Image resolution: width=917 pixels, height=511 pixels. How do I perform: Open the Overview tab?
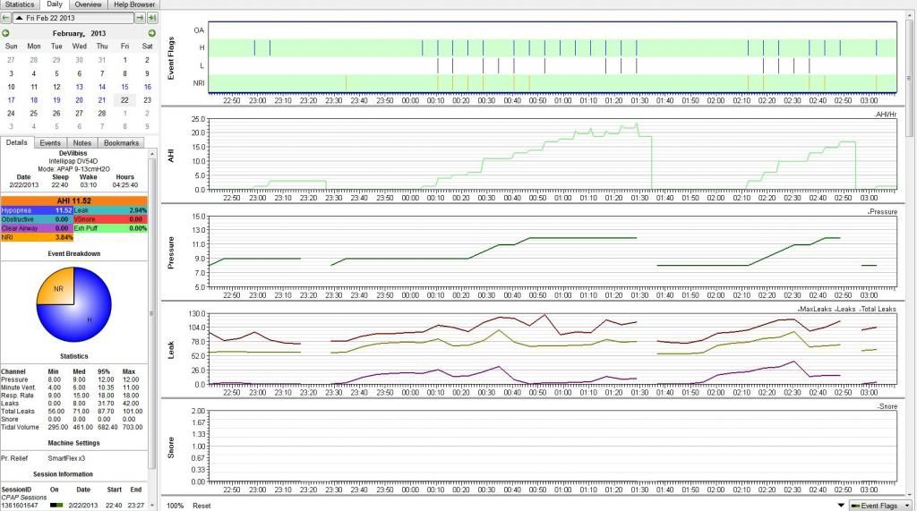(88, 4)
